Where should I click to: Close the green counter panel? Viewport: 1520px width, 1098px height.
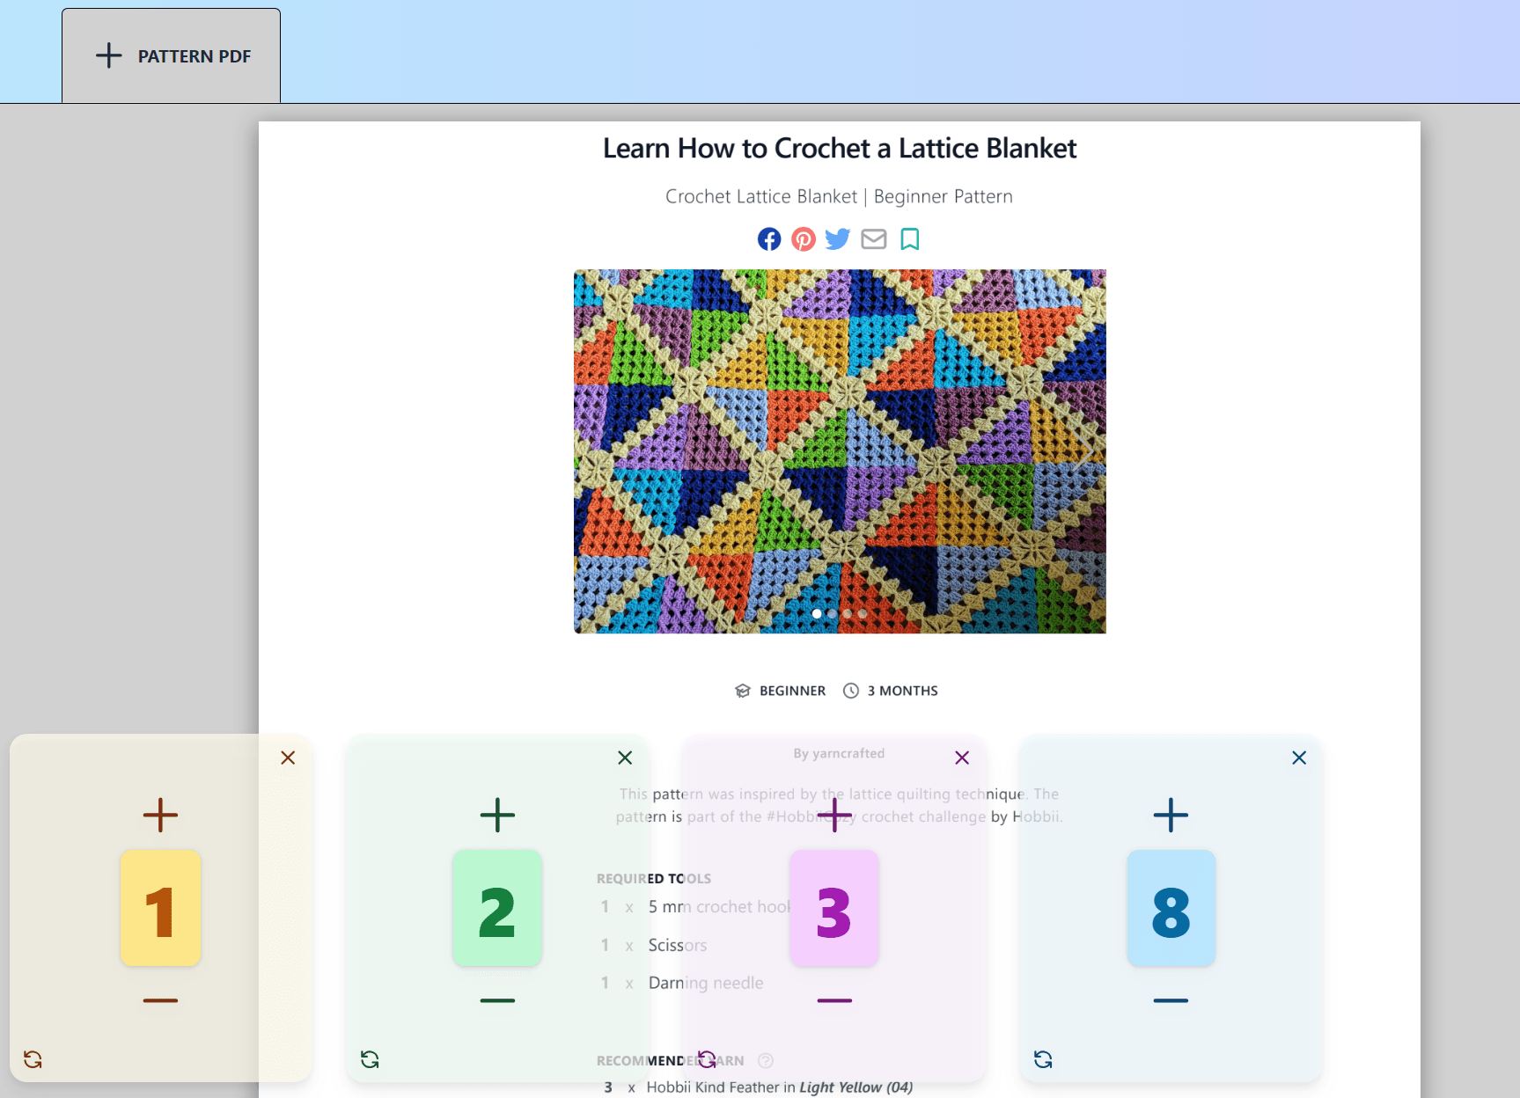coord(625,758)
